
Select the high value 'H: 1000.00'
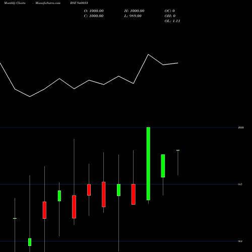tap(134, 11)
